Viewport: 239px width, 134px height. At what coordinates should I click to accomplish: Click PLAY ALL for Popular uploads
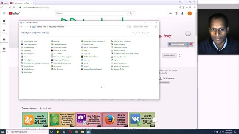click(x=46, y=108)
